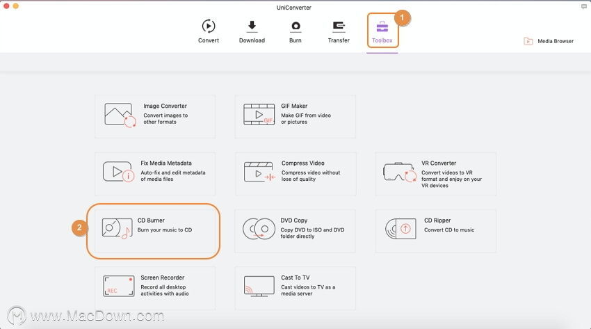Launch the Screen Recorder title
Screen dimensions: 591x329
163,278
